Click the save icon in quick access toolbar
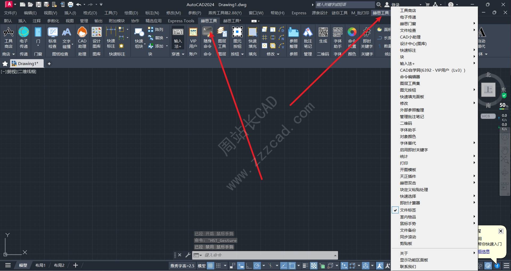Image resolution: width=511 pixels, height=271 pixels. (39, 5)
